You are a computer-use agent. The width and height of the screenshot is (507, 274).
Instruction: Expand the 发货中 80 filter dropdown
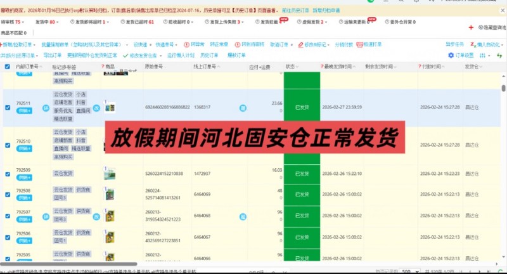point(58,22)
